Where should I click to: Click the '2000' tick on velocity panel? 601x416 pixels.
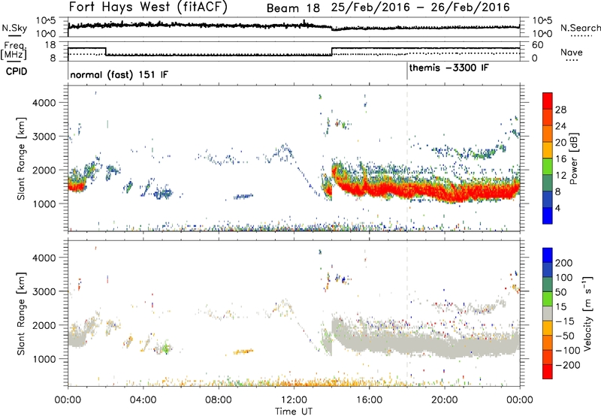(44, 325)
